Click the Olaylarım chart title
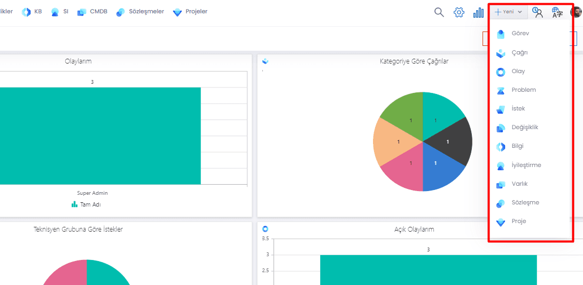Viewport: 583px width, 285px height. point(78,61)
